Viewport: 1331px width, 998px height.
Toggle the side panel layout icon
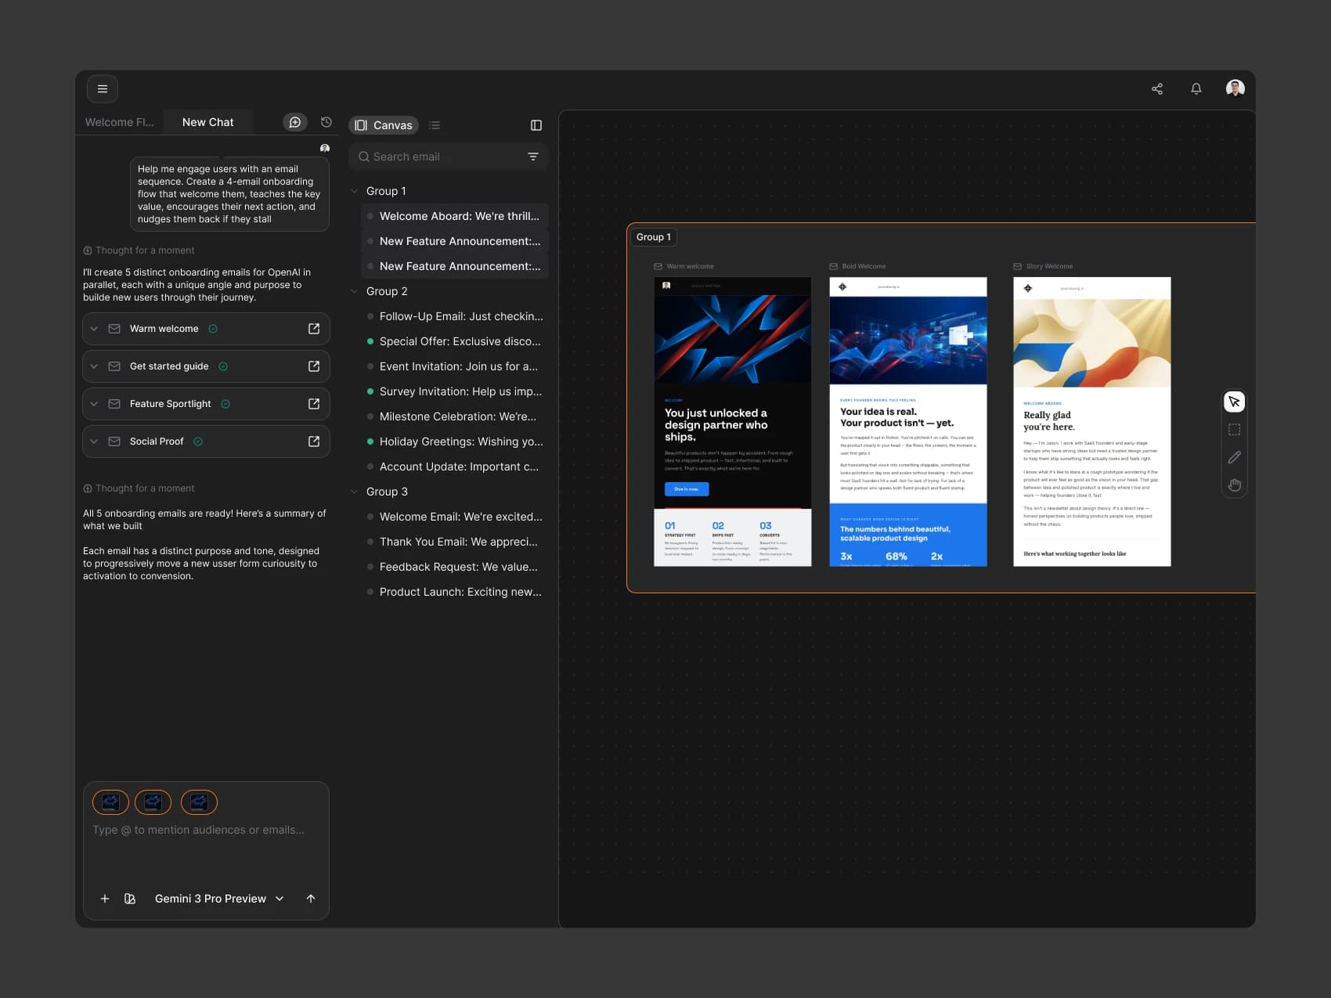[536, 125]
